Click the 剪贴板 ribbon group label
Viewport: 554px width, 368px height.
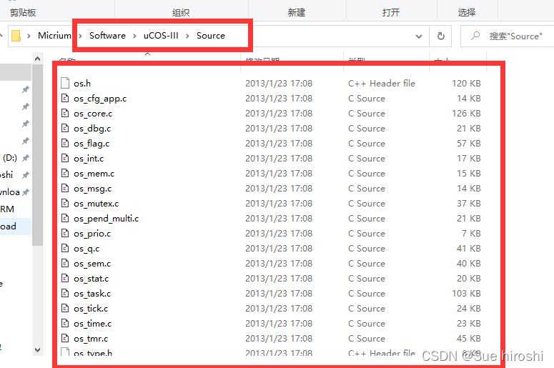click(23, 13)
